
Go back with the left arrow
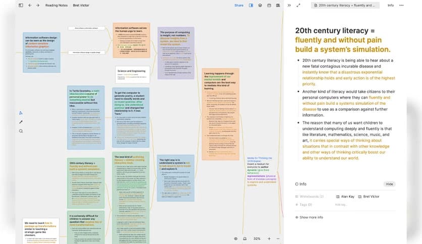tap(30, 6)
